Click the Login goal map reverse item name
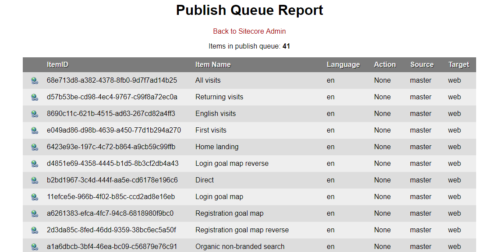Screen dimensions: 502x252 point(232,164)
